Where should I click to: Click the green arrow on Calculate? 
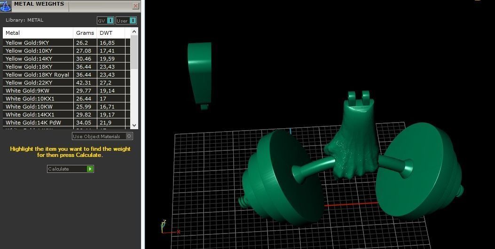pyautogui.click(x=90, y=169)
